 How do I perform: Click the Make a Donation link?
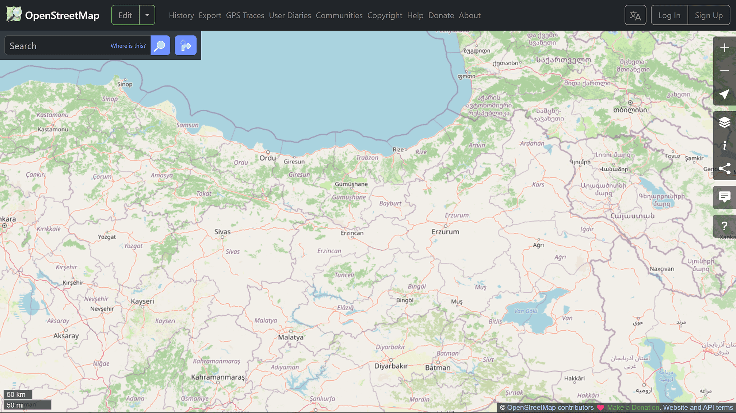[633, 407]
